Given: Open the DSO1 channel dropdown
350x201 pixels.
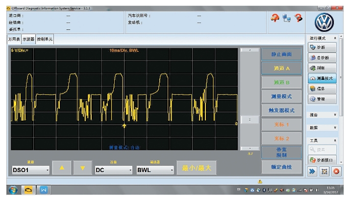Looking at the screenshot, I should click(x=31, y=170).
